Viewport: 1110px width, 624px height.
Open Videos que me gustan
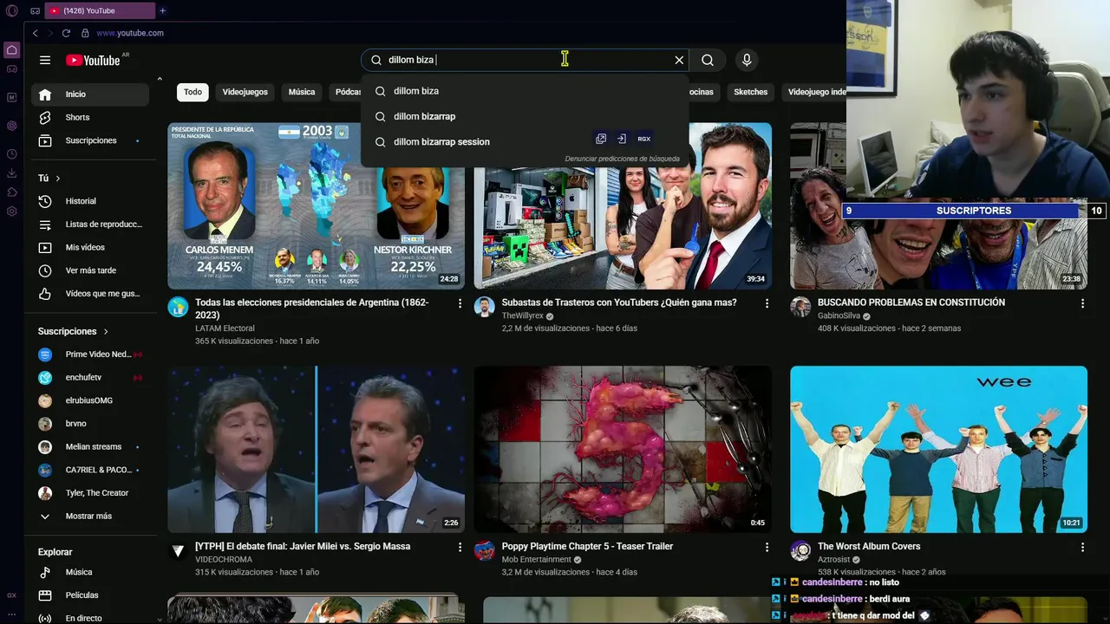pyautogui.click(x=90, y=294)
